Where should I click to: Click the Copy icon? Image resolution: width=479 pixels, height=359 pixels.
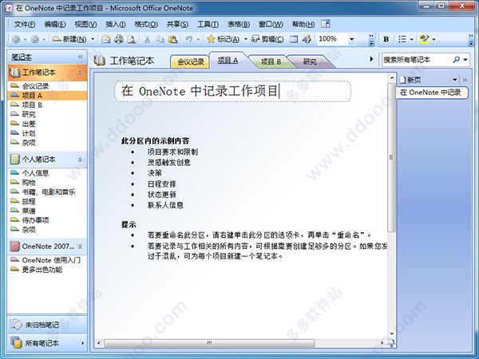click(160, 39)
